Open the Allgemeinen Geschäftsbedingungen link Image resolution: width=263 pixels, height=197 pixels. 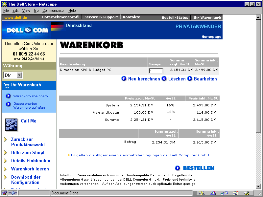click(x=140, y=155)
